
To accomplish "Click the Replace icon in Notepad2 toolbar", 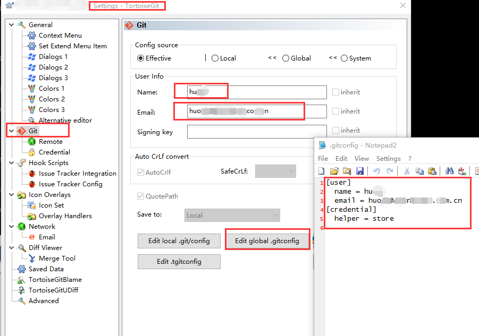I will [x=462, y=171].
